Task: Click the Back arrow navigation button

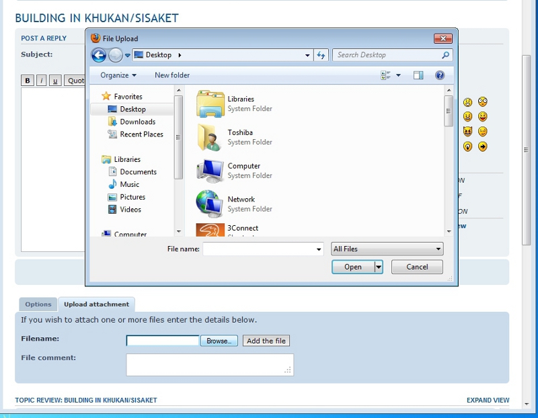Action: coord(99,55)
